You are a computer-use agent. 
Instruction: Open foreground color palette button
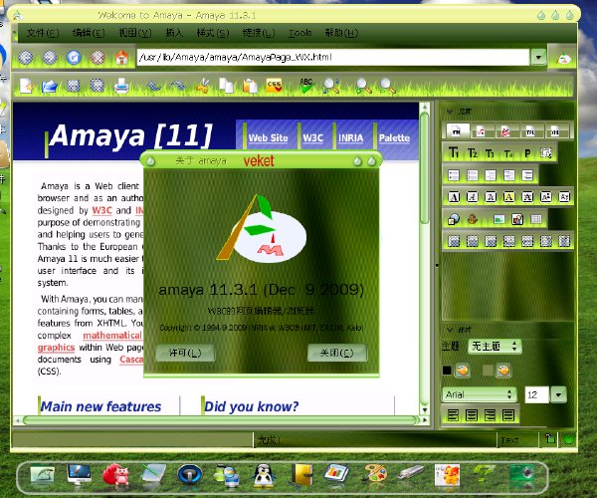(463, 371)
